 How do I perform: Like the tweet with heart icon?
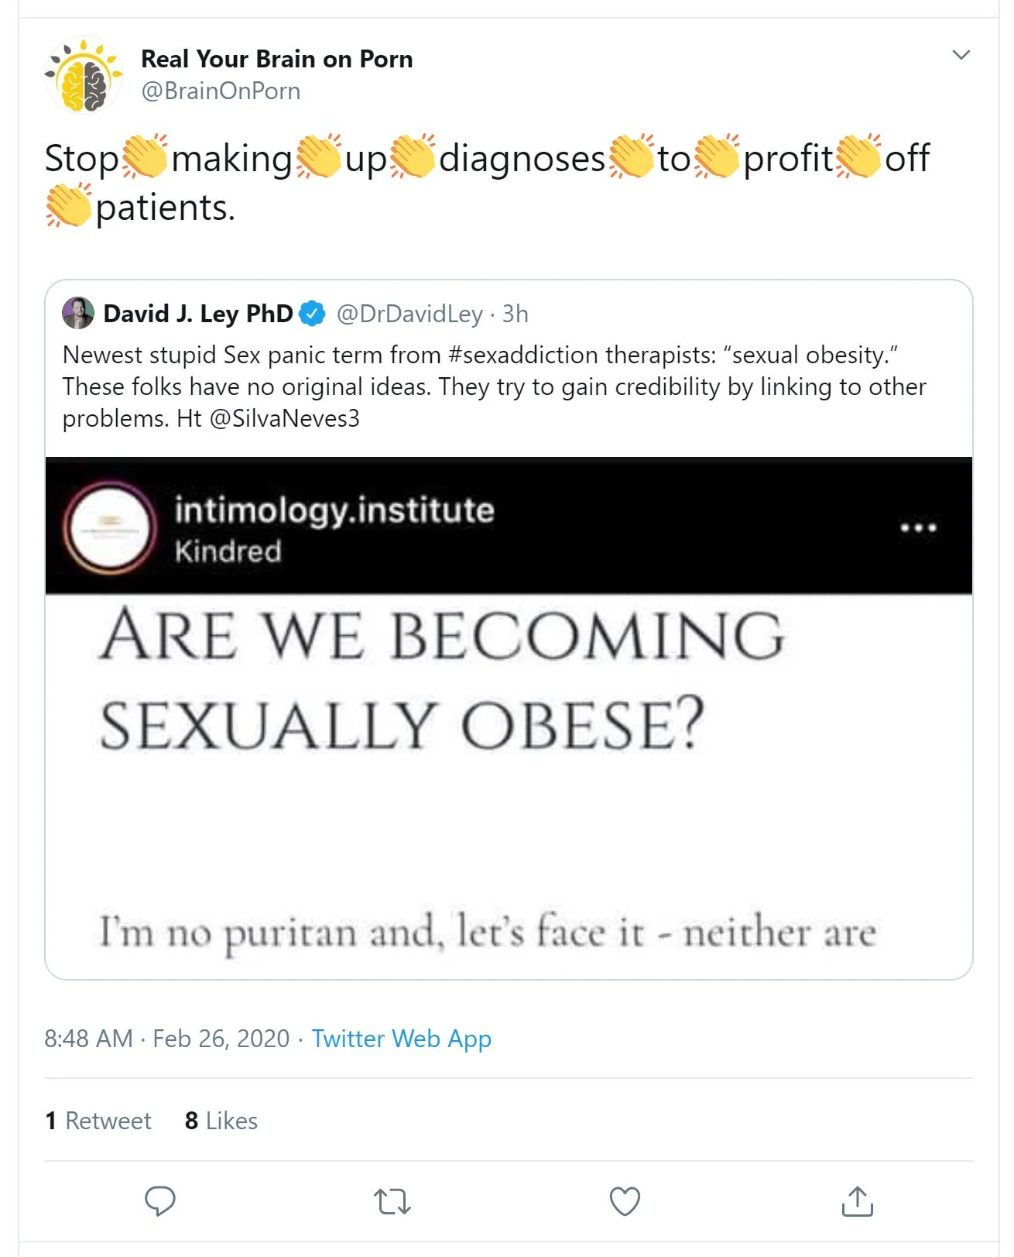[625, 1201]
